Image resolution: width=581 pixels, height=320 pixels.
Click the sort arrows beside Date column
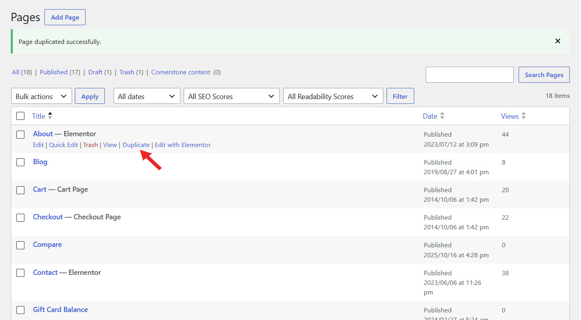click(x=442, y=116)
